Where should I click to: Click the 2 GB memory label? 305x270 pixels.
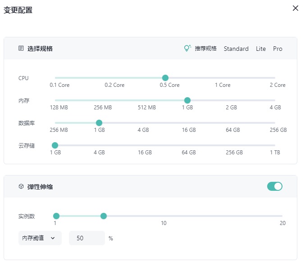pos(231,108)
